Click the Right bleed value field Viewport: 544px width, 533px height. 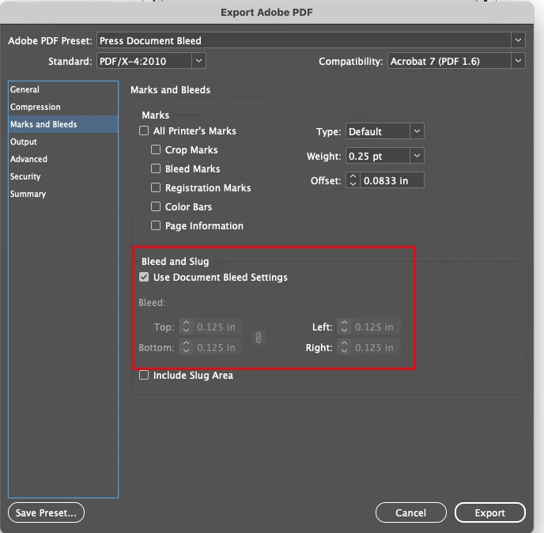(x=376, y=347)
